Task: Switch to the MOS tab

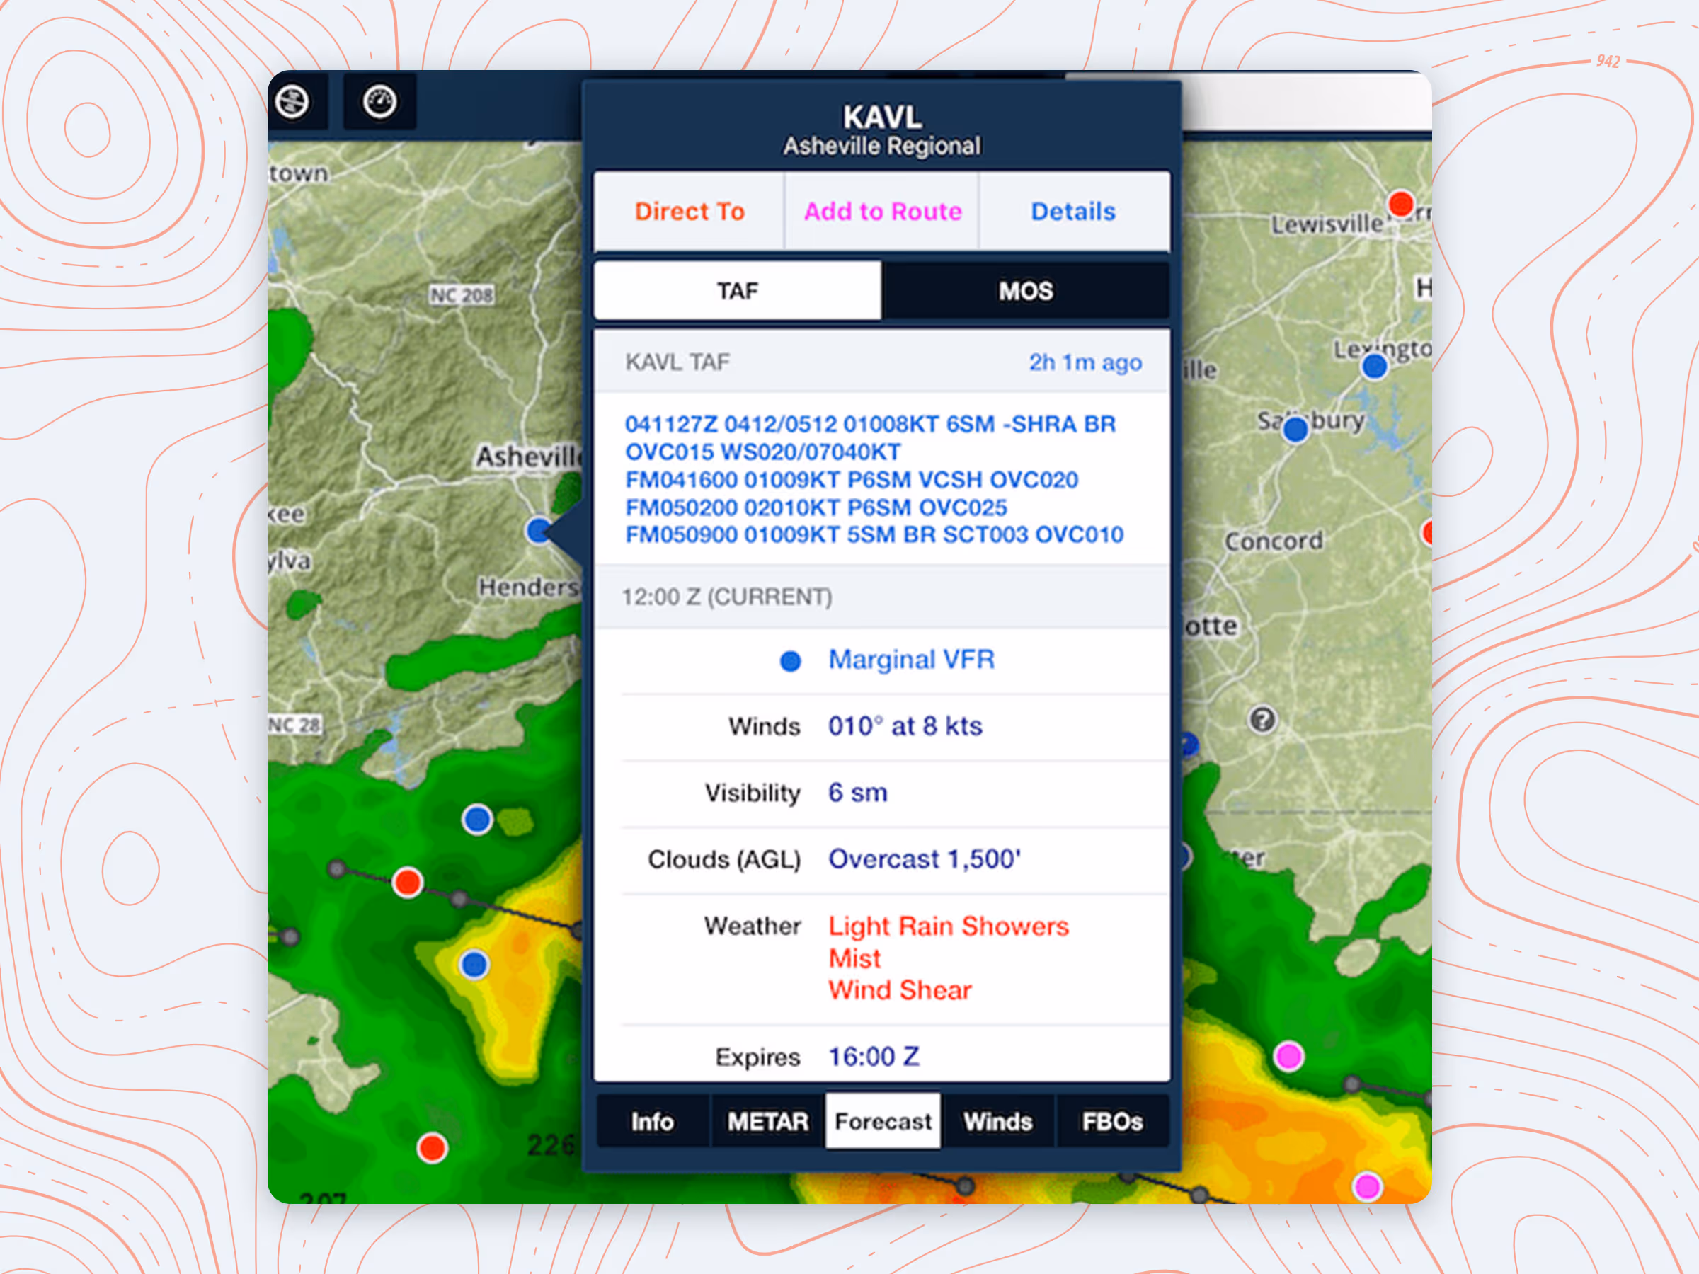Action: (x=1025, y=291)
